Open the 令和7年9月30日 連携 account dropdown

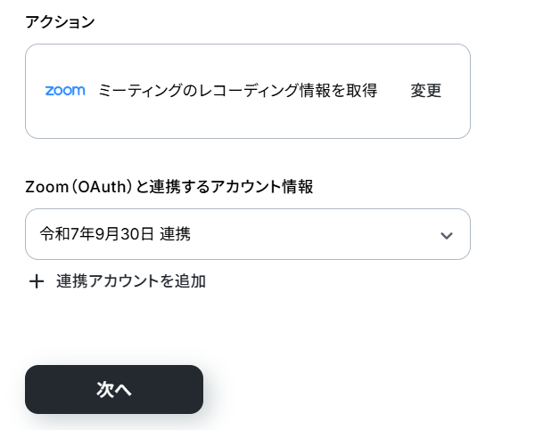click(248, 234)
